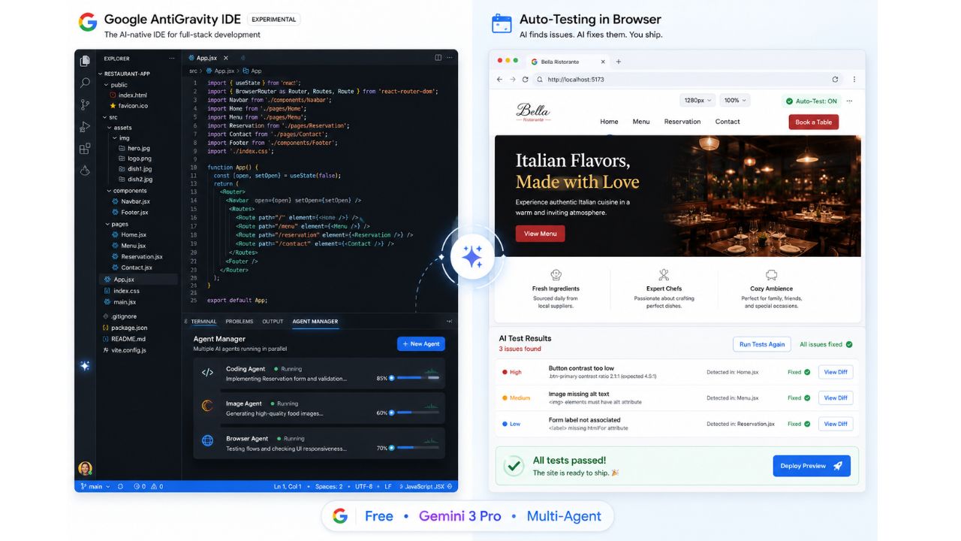Open the browser's vertical dots menu
961x541 pixels.
[x=854, y=80]
